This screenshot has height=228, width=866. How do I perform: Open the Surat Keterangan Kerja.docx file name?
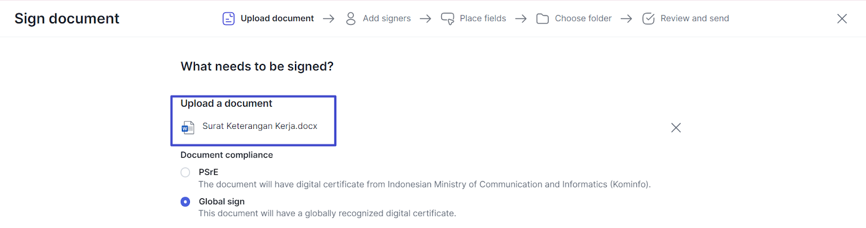[x=260, y=126]
